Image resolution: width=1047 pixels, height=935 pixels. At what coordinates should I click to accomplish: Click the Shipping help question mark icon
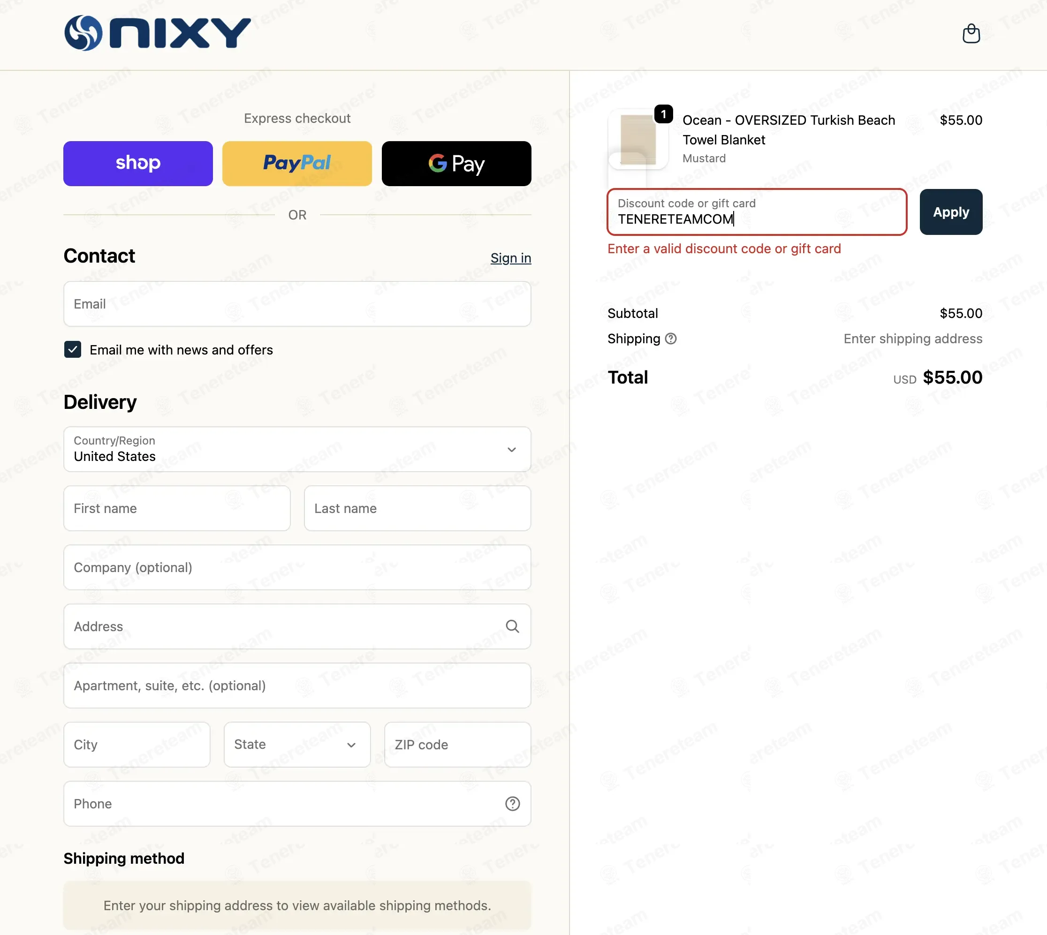click(671, 339)
